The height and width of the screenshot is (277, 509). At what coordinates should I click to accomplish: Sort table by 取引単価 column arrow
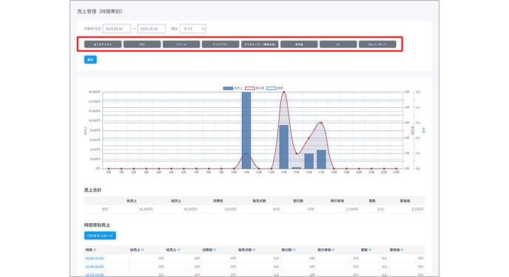point(334,250)
